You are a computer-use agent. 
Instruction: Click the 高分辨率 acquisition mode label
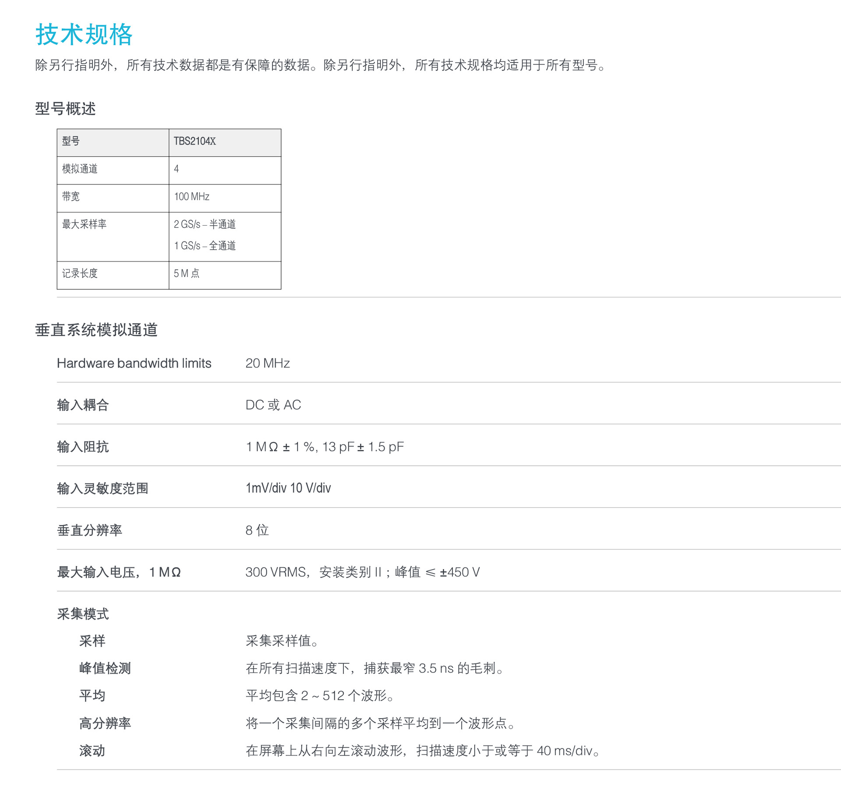pos(105,723)
